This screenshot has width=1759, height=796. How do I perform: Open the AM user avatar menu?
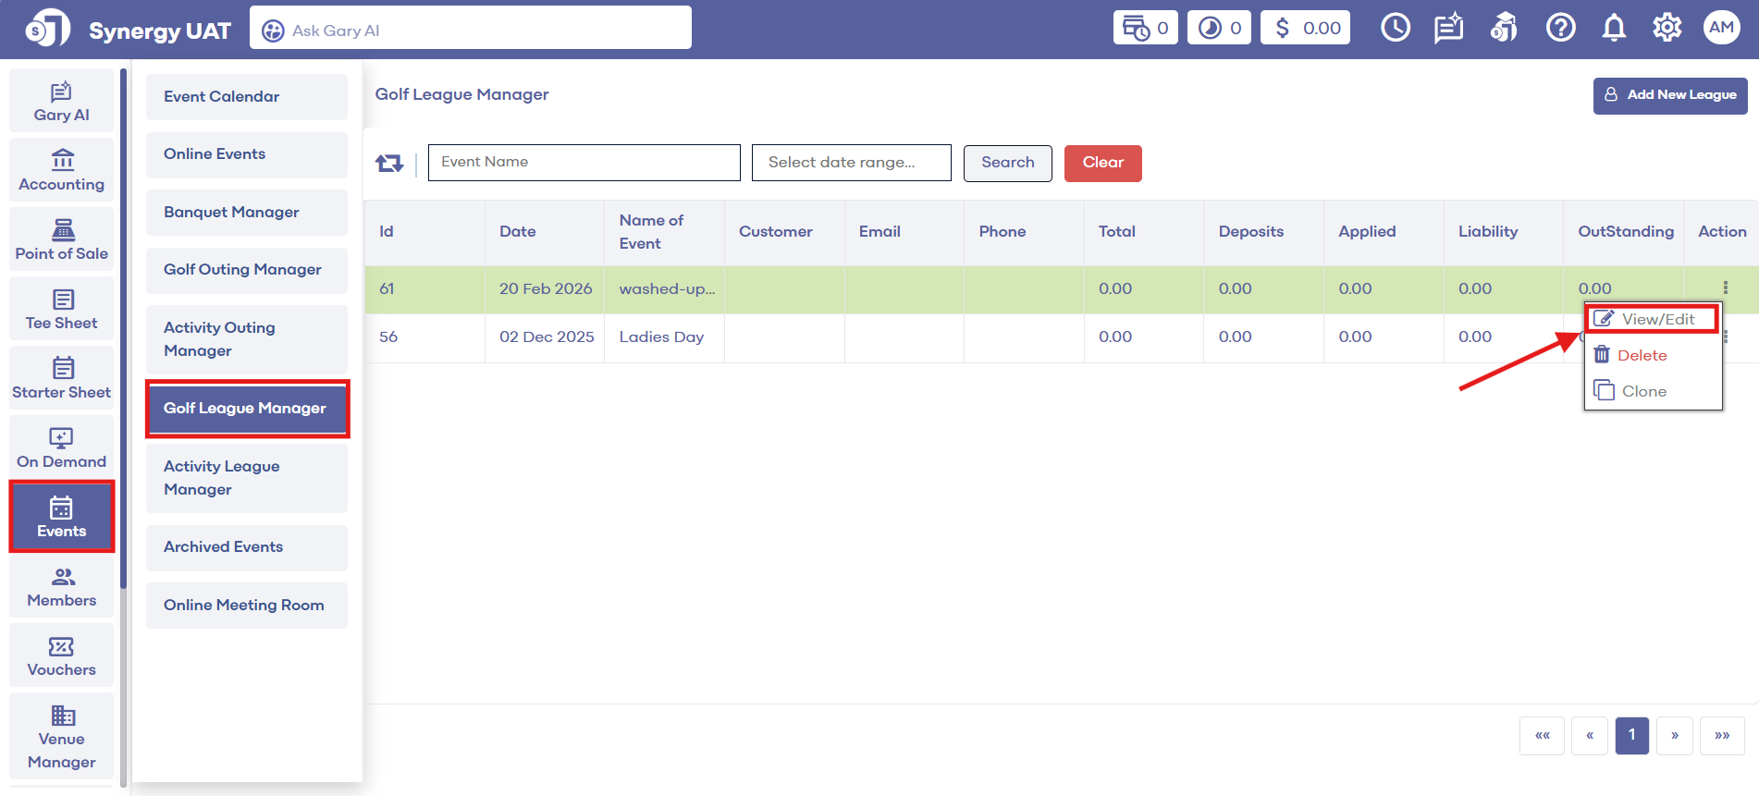1721,28
